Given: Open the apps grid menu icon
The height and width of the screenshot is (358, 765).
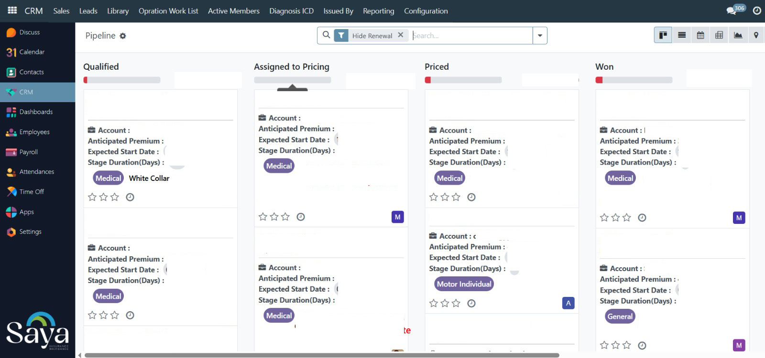Looking at the screenshot, I should (x=12, y=11).
